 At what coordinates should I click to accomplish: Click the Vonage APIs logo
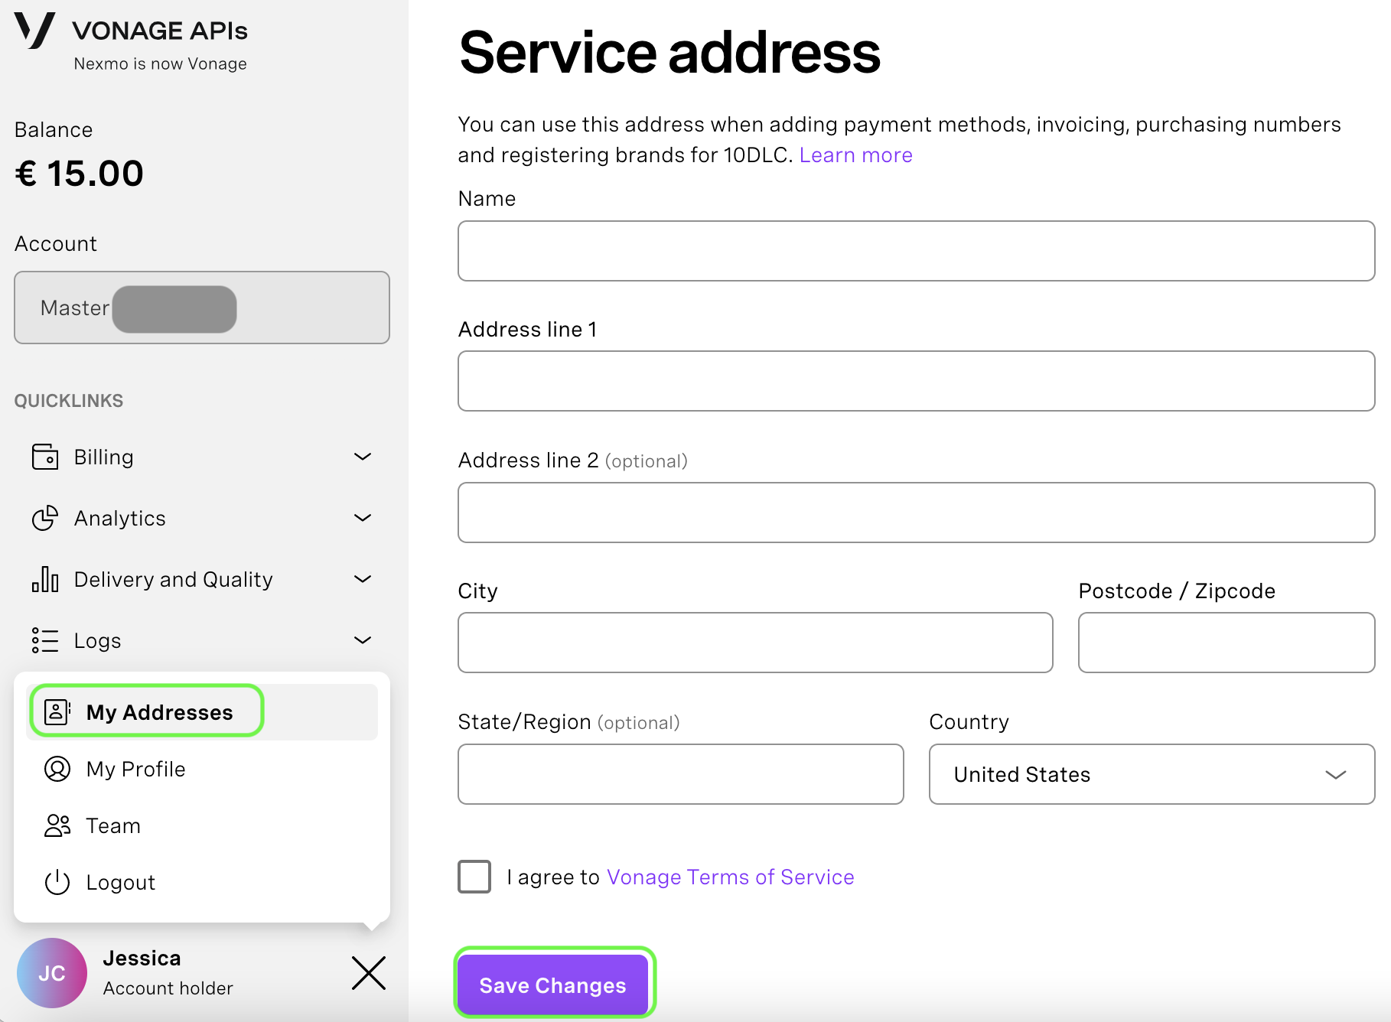point(35,31)
